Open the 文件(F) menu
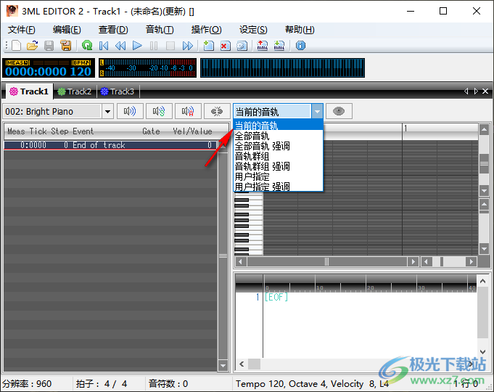Screen dimensions: 494x392 click(22, 30)
